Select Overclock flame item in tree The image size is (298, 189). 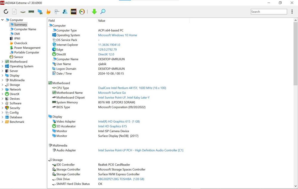click(x=18, y=43)
